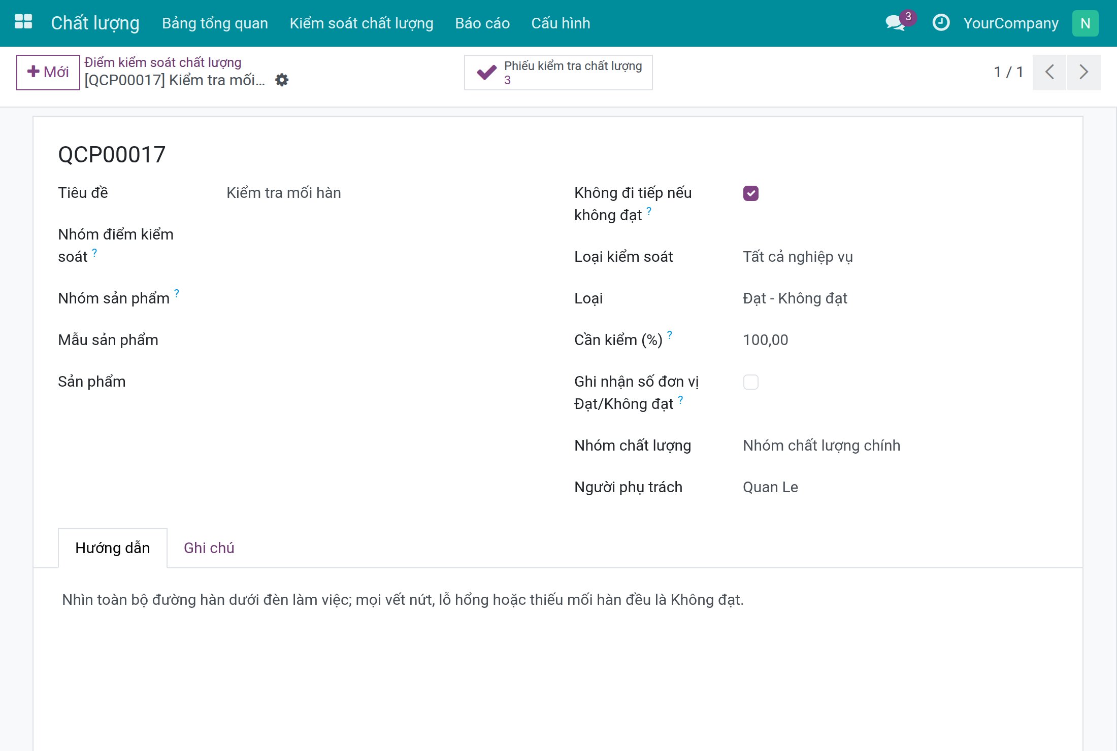Open the gear actions menu
This screenshot has height=751, width=1117.
tap(282, 80)
